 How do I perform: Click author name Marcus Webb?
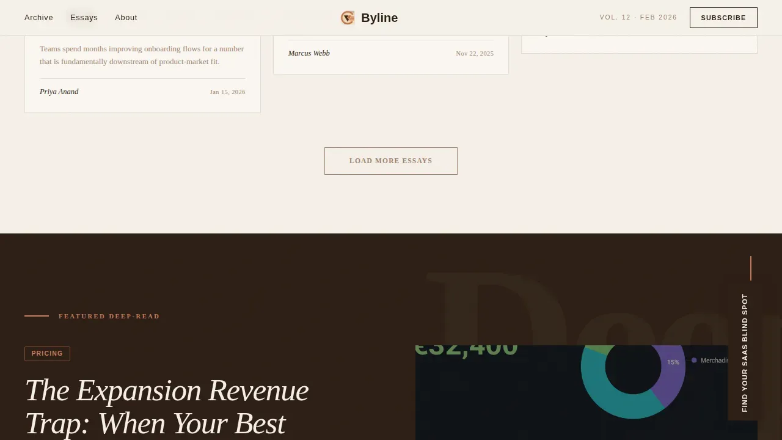click(x=309, y=53)
